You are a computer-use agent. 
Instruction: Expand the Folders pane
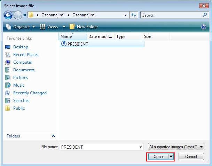tap(53, 136)
